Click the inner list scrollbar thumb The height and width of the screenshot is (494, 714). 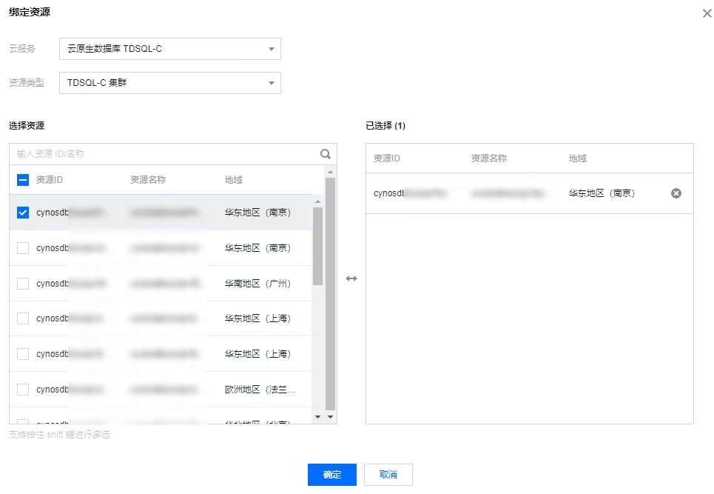(x=318, y=246)
